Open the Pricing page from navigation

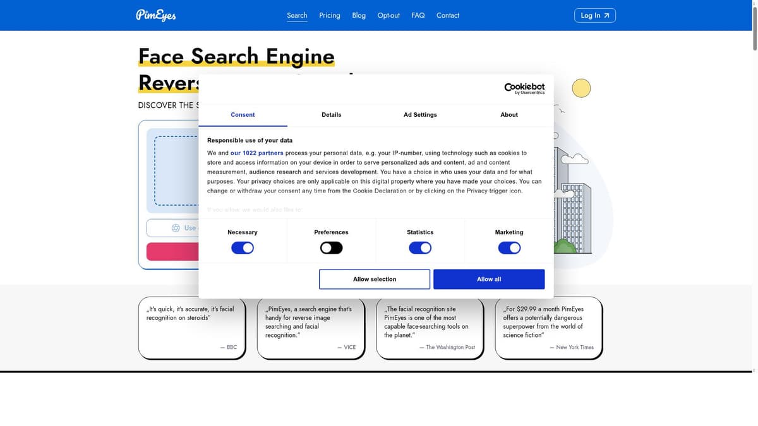click(x=329, y=15)
